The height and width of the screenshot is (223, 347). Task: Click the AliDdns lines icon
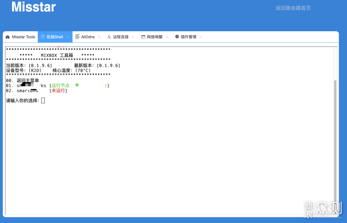point(78,37)
